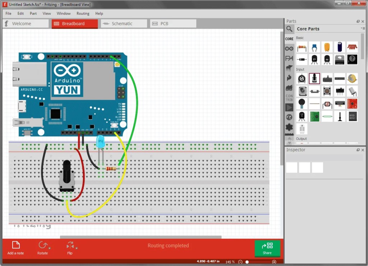Select the RFID ID12 part
This screenshot has height=266, width=368.
[352, 116]
